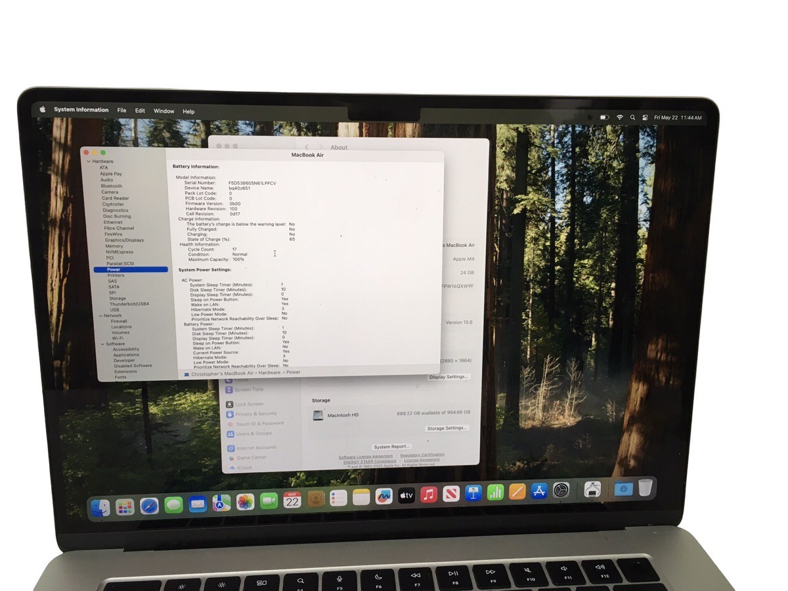Launch Music from the Dock
This screenshot has height=591, width=788.
pos(429,494)
